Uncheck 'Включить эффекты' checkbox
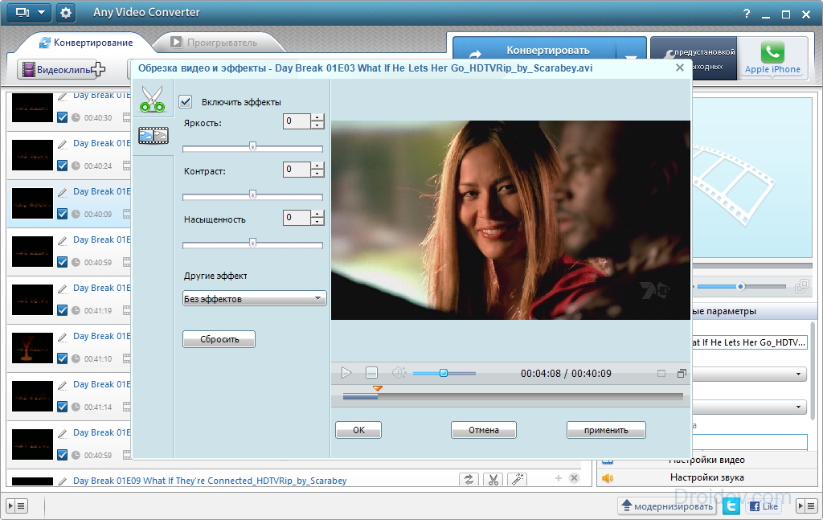 click(186, 102)
